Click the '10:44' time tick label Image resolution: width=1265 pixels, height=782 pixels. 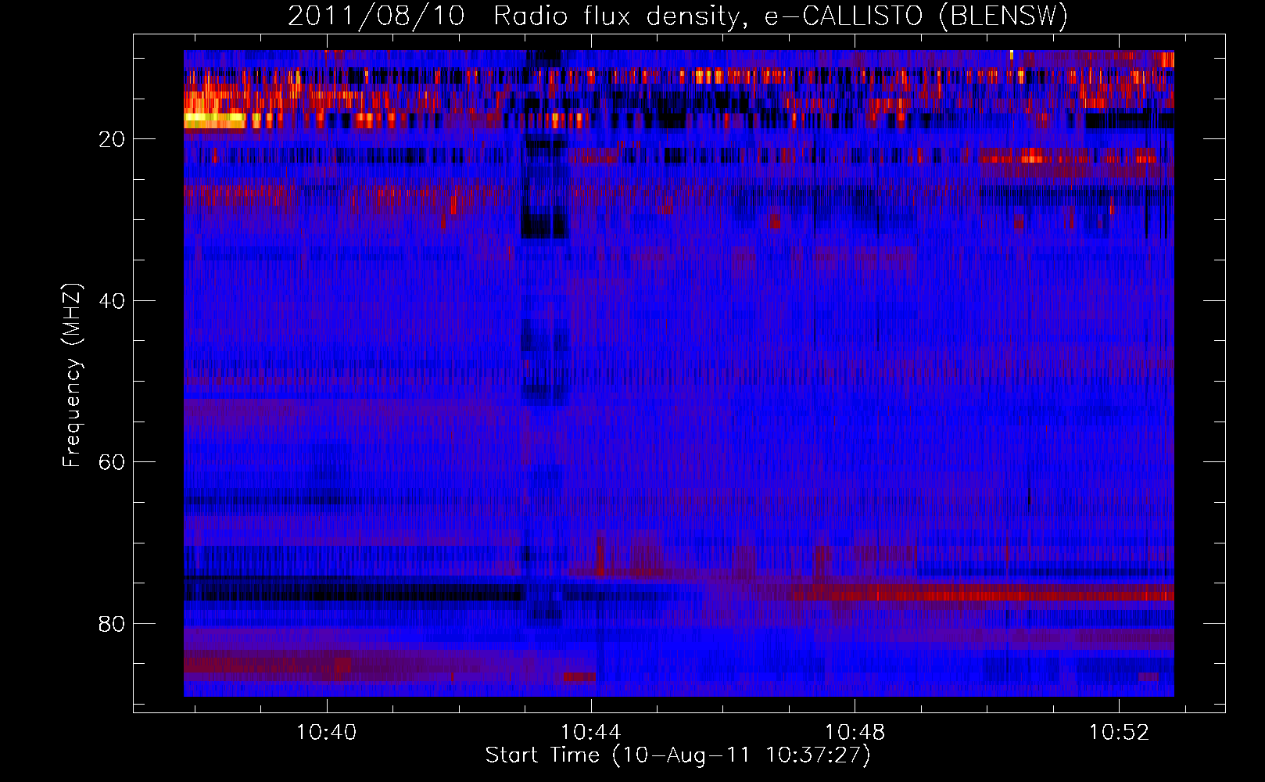point(590,733)
